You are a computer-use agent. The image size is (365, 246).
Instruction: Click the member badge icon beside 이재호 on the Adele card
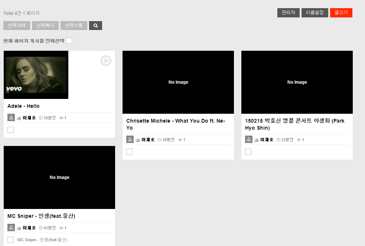click(x=19, y=118)
